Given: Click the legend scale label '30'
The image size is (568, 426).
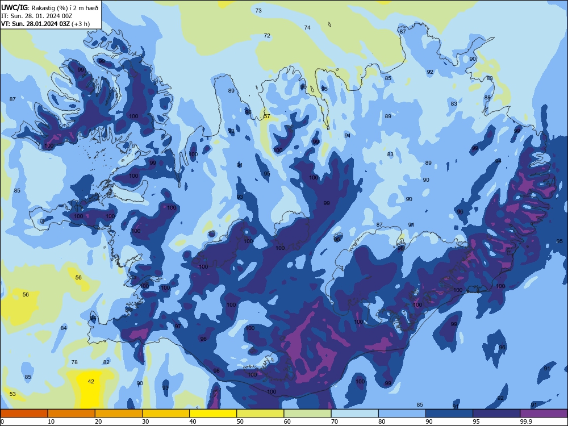Looking at the screenshot, I should coord(145,421).
